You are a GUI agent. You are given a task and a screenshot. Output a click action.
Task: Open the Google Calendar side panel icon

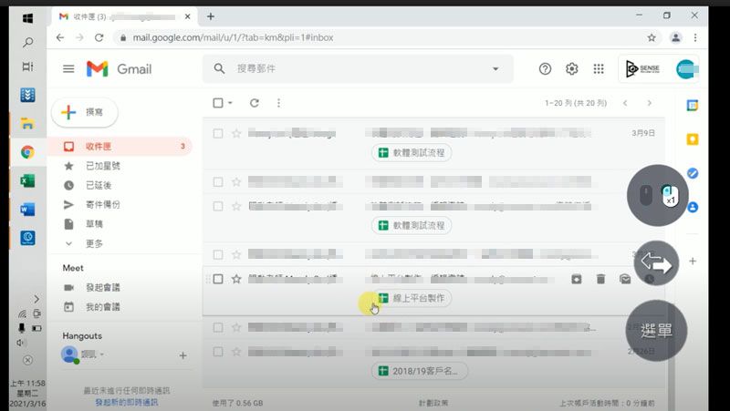693,105
